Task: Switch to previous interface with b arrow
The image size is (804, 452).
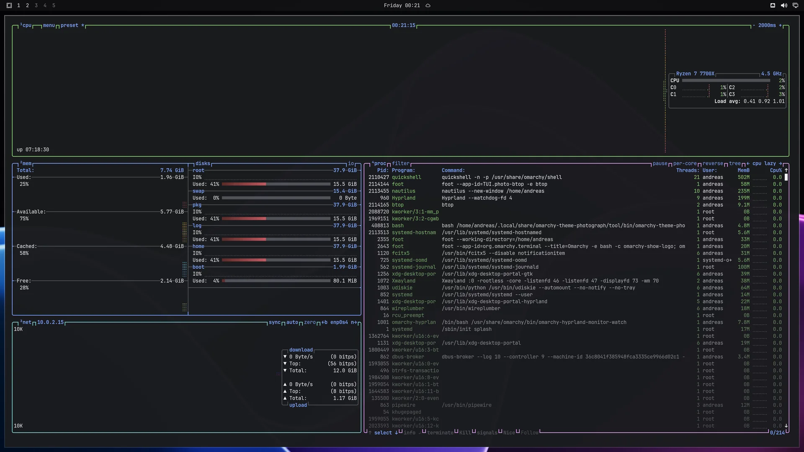Action: click(325, 322)
